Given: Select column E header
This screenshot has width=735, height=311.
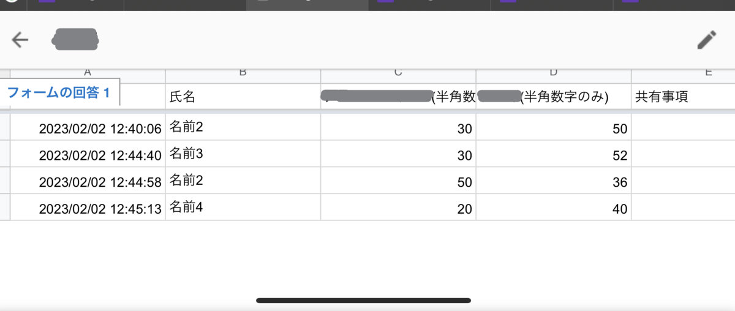Looking at the screenshot, I should click(683, 73).
